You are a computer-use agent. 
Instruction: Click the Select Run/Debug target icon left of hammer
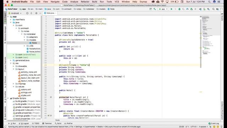[151, 9]
